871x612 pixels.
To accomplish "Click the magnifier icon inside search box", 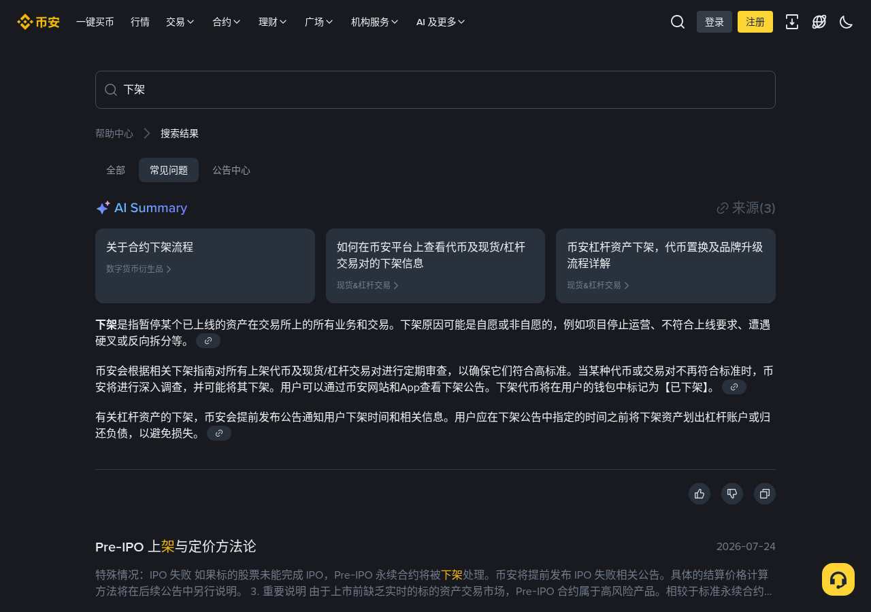I will pyautogui.click(x=111, y=90).
